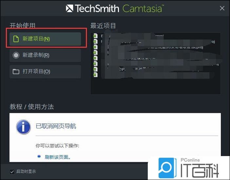This screenshot has width=230, height=180.
Task: Open an existing project with 打开项目(O)
Action: 45,71
